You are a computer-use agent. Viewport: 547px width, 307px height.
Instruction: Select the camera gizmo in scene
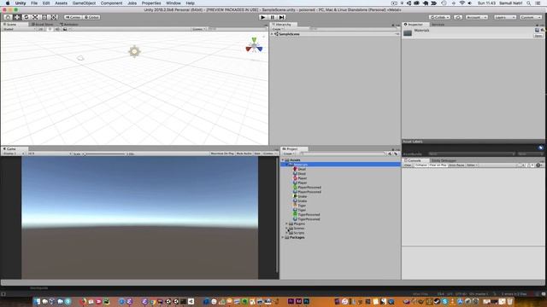(x=80, y=58)
